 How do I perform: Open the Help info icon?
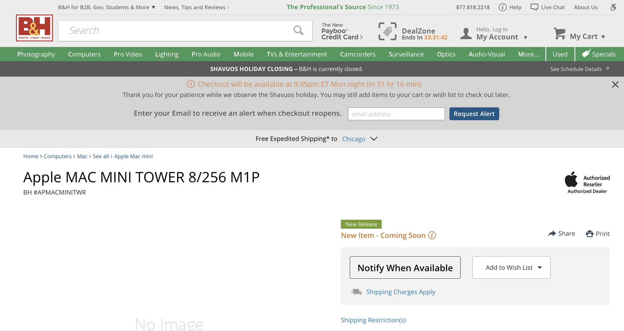click(x=502, y=7)
